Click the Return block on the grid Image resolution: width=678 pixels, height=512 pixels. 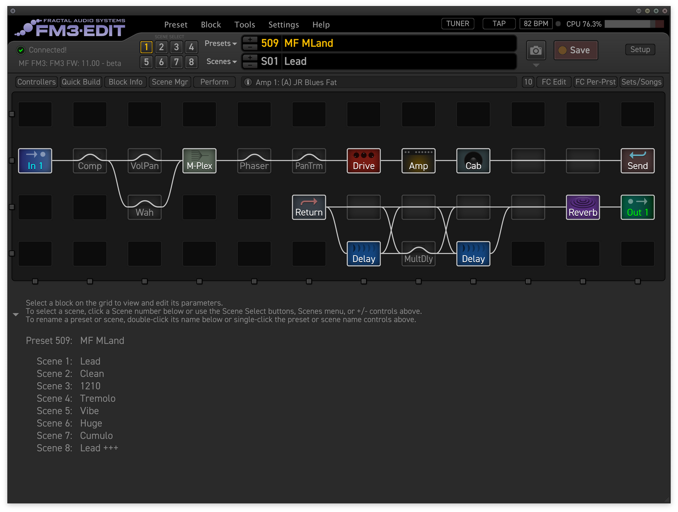(309, 207)
